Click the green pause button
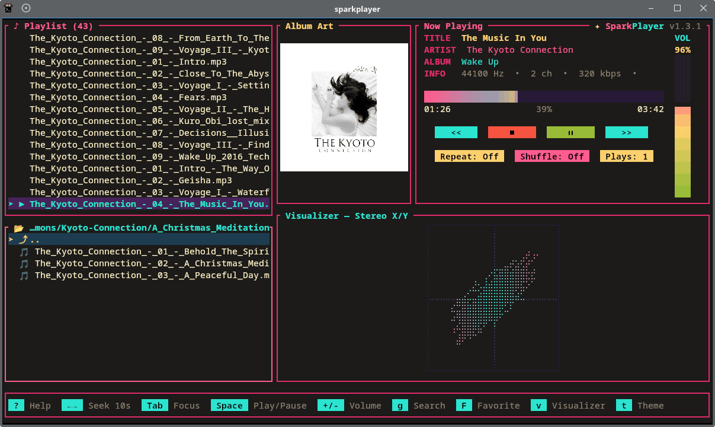The width and height of the screenshot is (715, 427). point(570,132)
